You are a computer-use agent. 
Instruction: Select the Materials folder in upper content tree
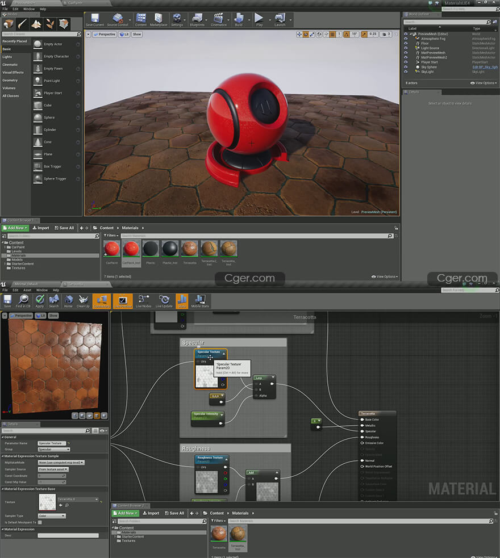coord(19,255)
